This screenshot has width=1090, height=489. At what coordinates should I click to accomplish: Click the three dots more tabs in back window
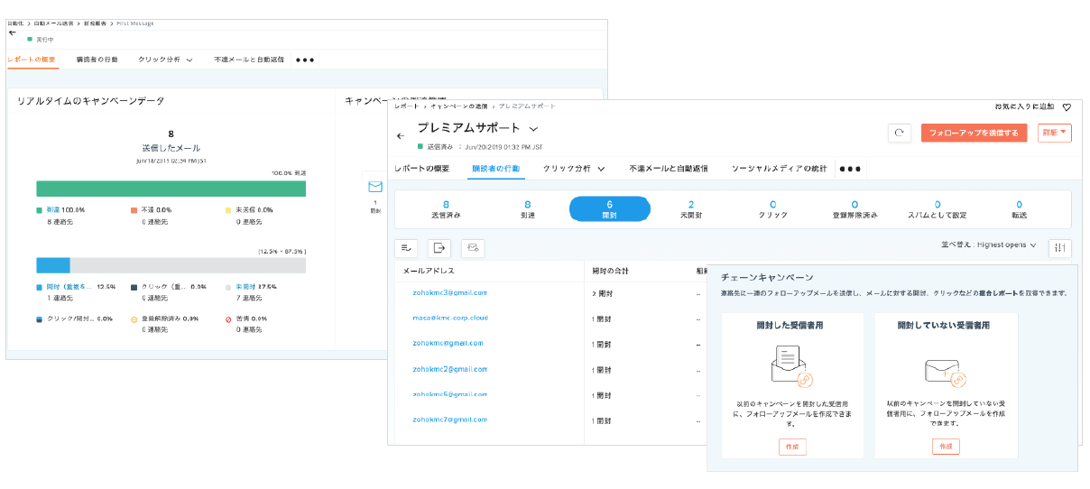click(305, 60)
